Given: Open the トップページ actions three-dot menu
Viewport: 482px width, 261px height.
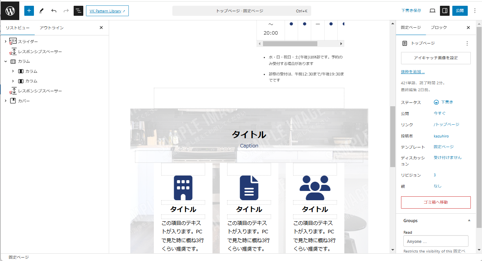Looking at the screenshot, I should 467,43.
